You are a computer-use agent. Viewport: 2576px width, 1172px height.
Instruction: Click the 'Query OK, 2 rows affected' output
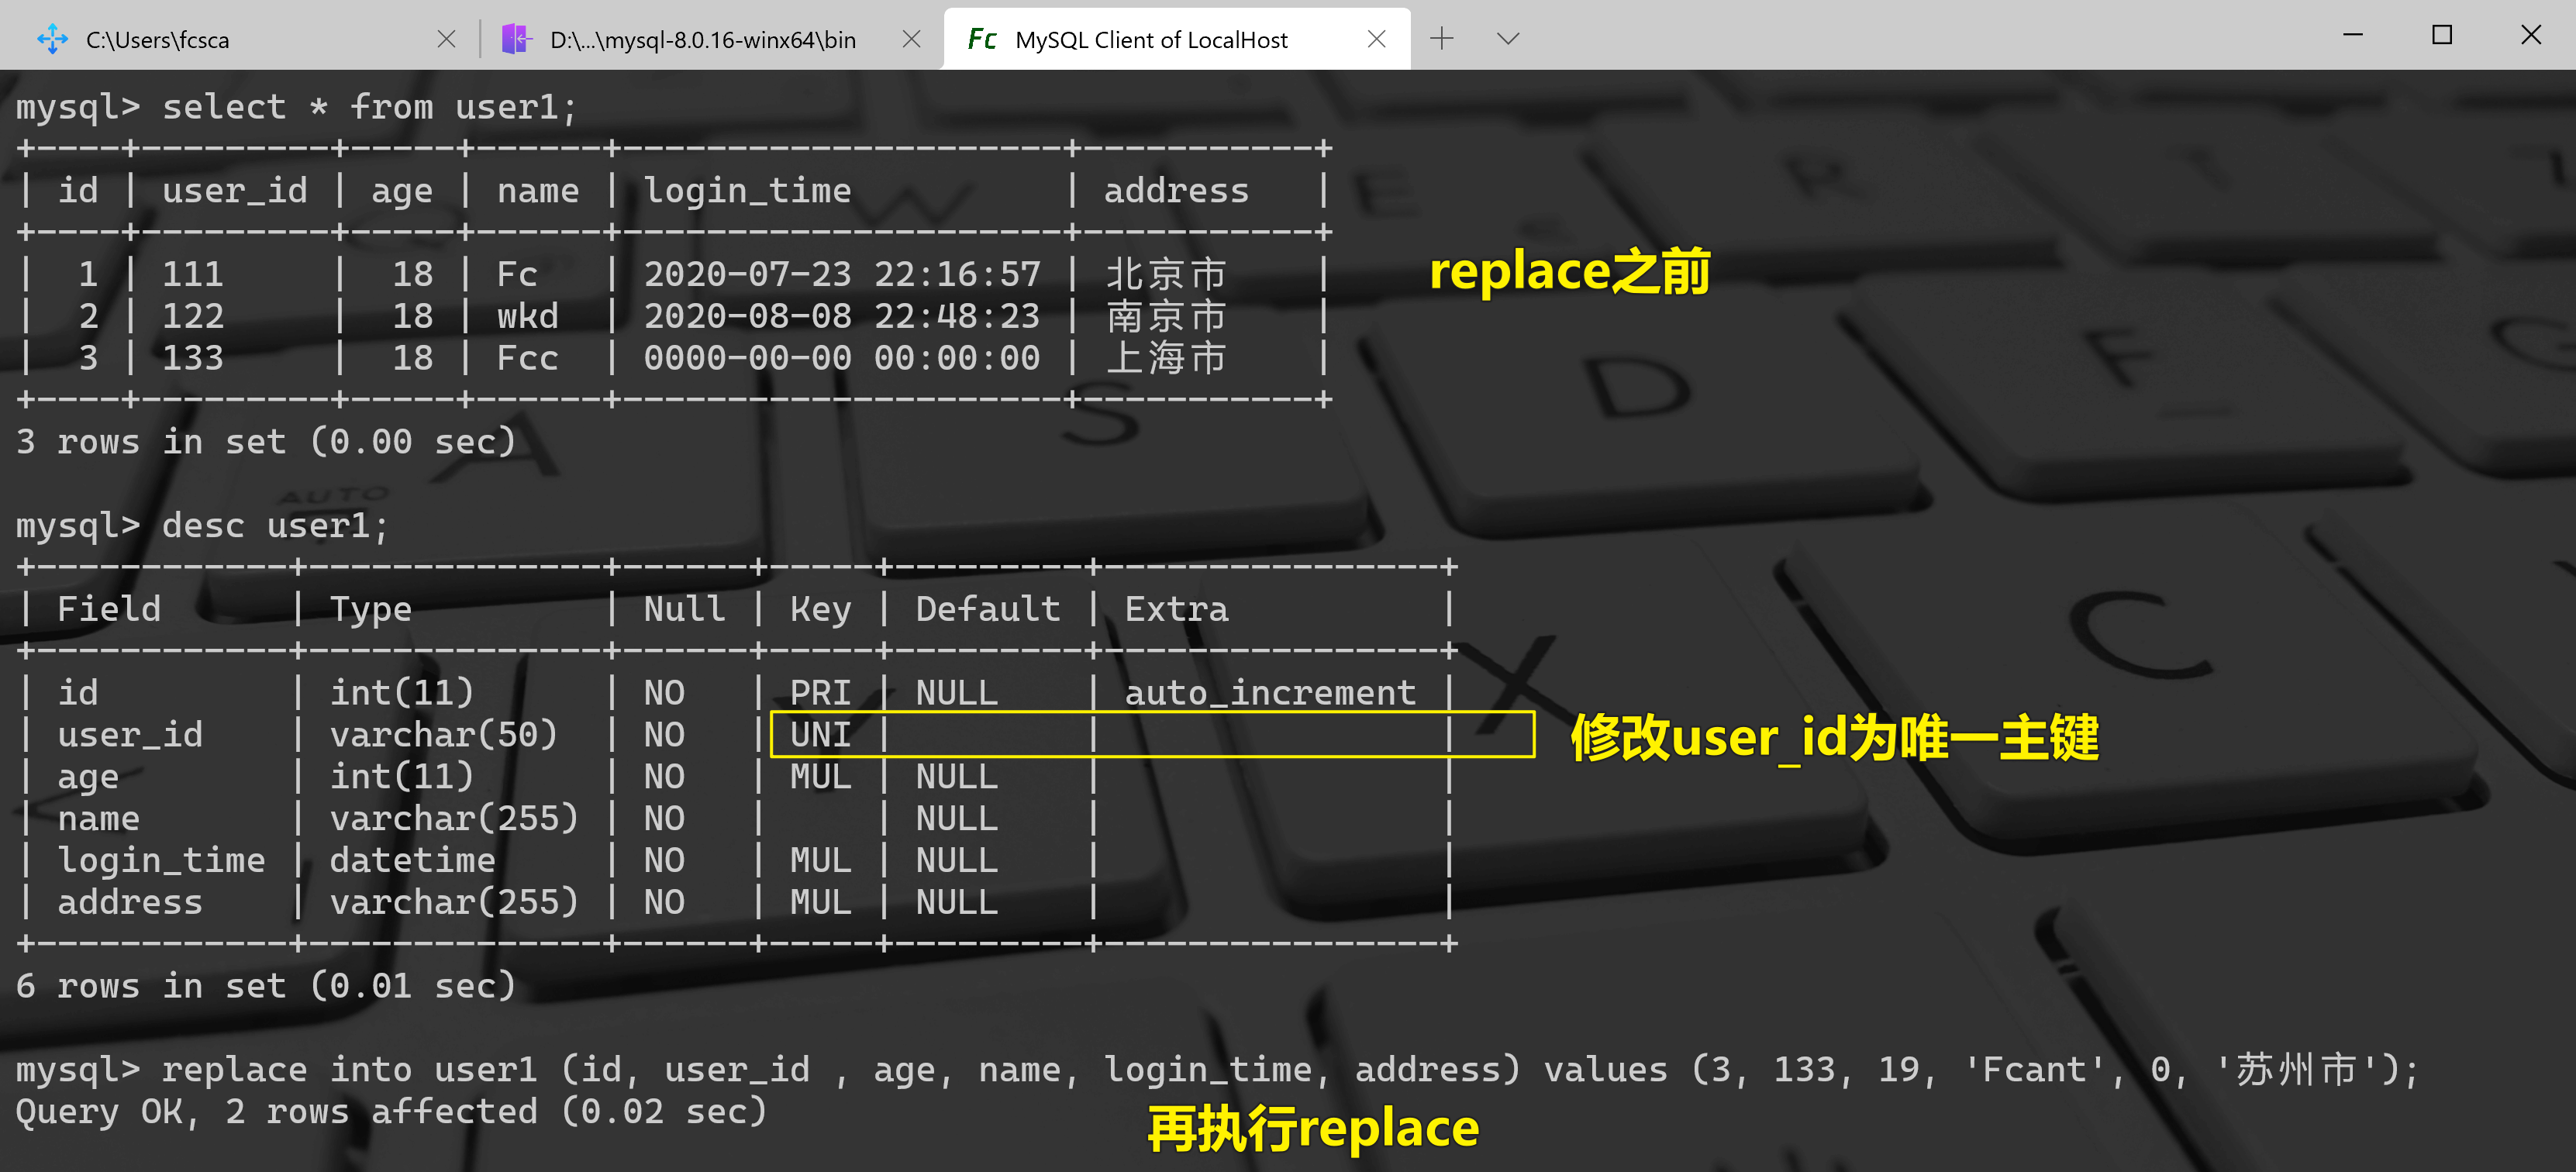(390, 1112)
